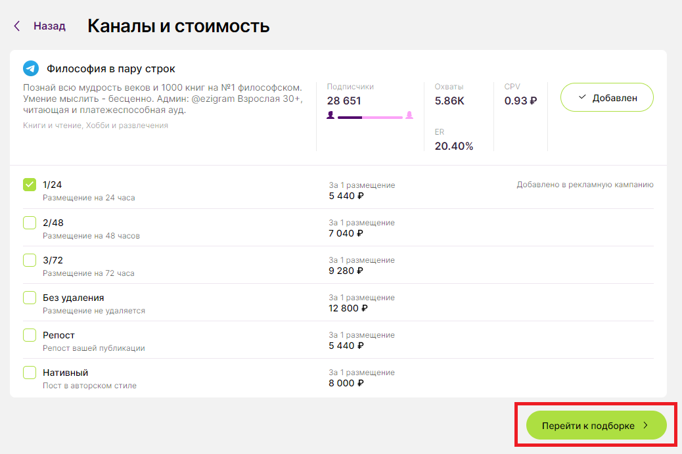
Task: Click Добавлено в рекламную кампанию text
Action: 584,185
